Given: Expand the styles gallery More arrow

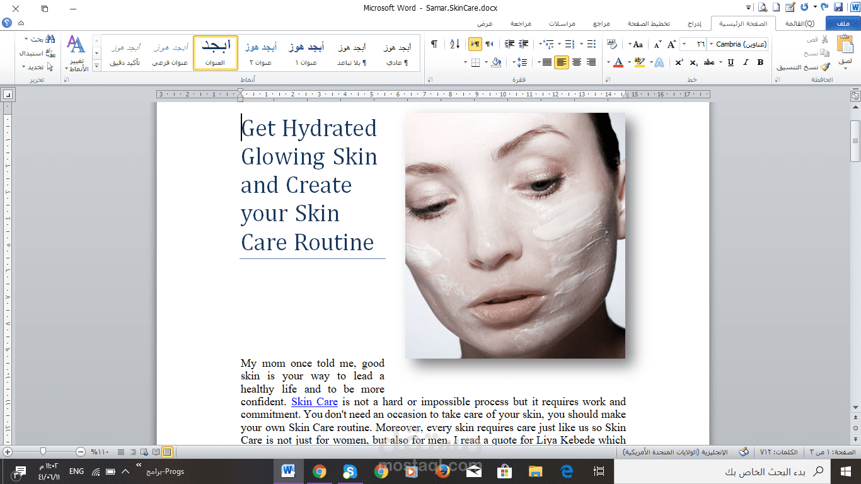Looking at the screenshot, I should coord(97,66).
